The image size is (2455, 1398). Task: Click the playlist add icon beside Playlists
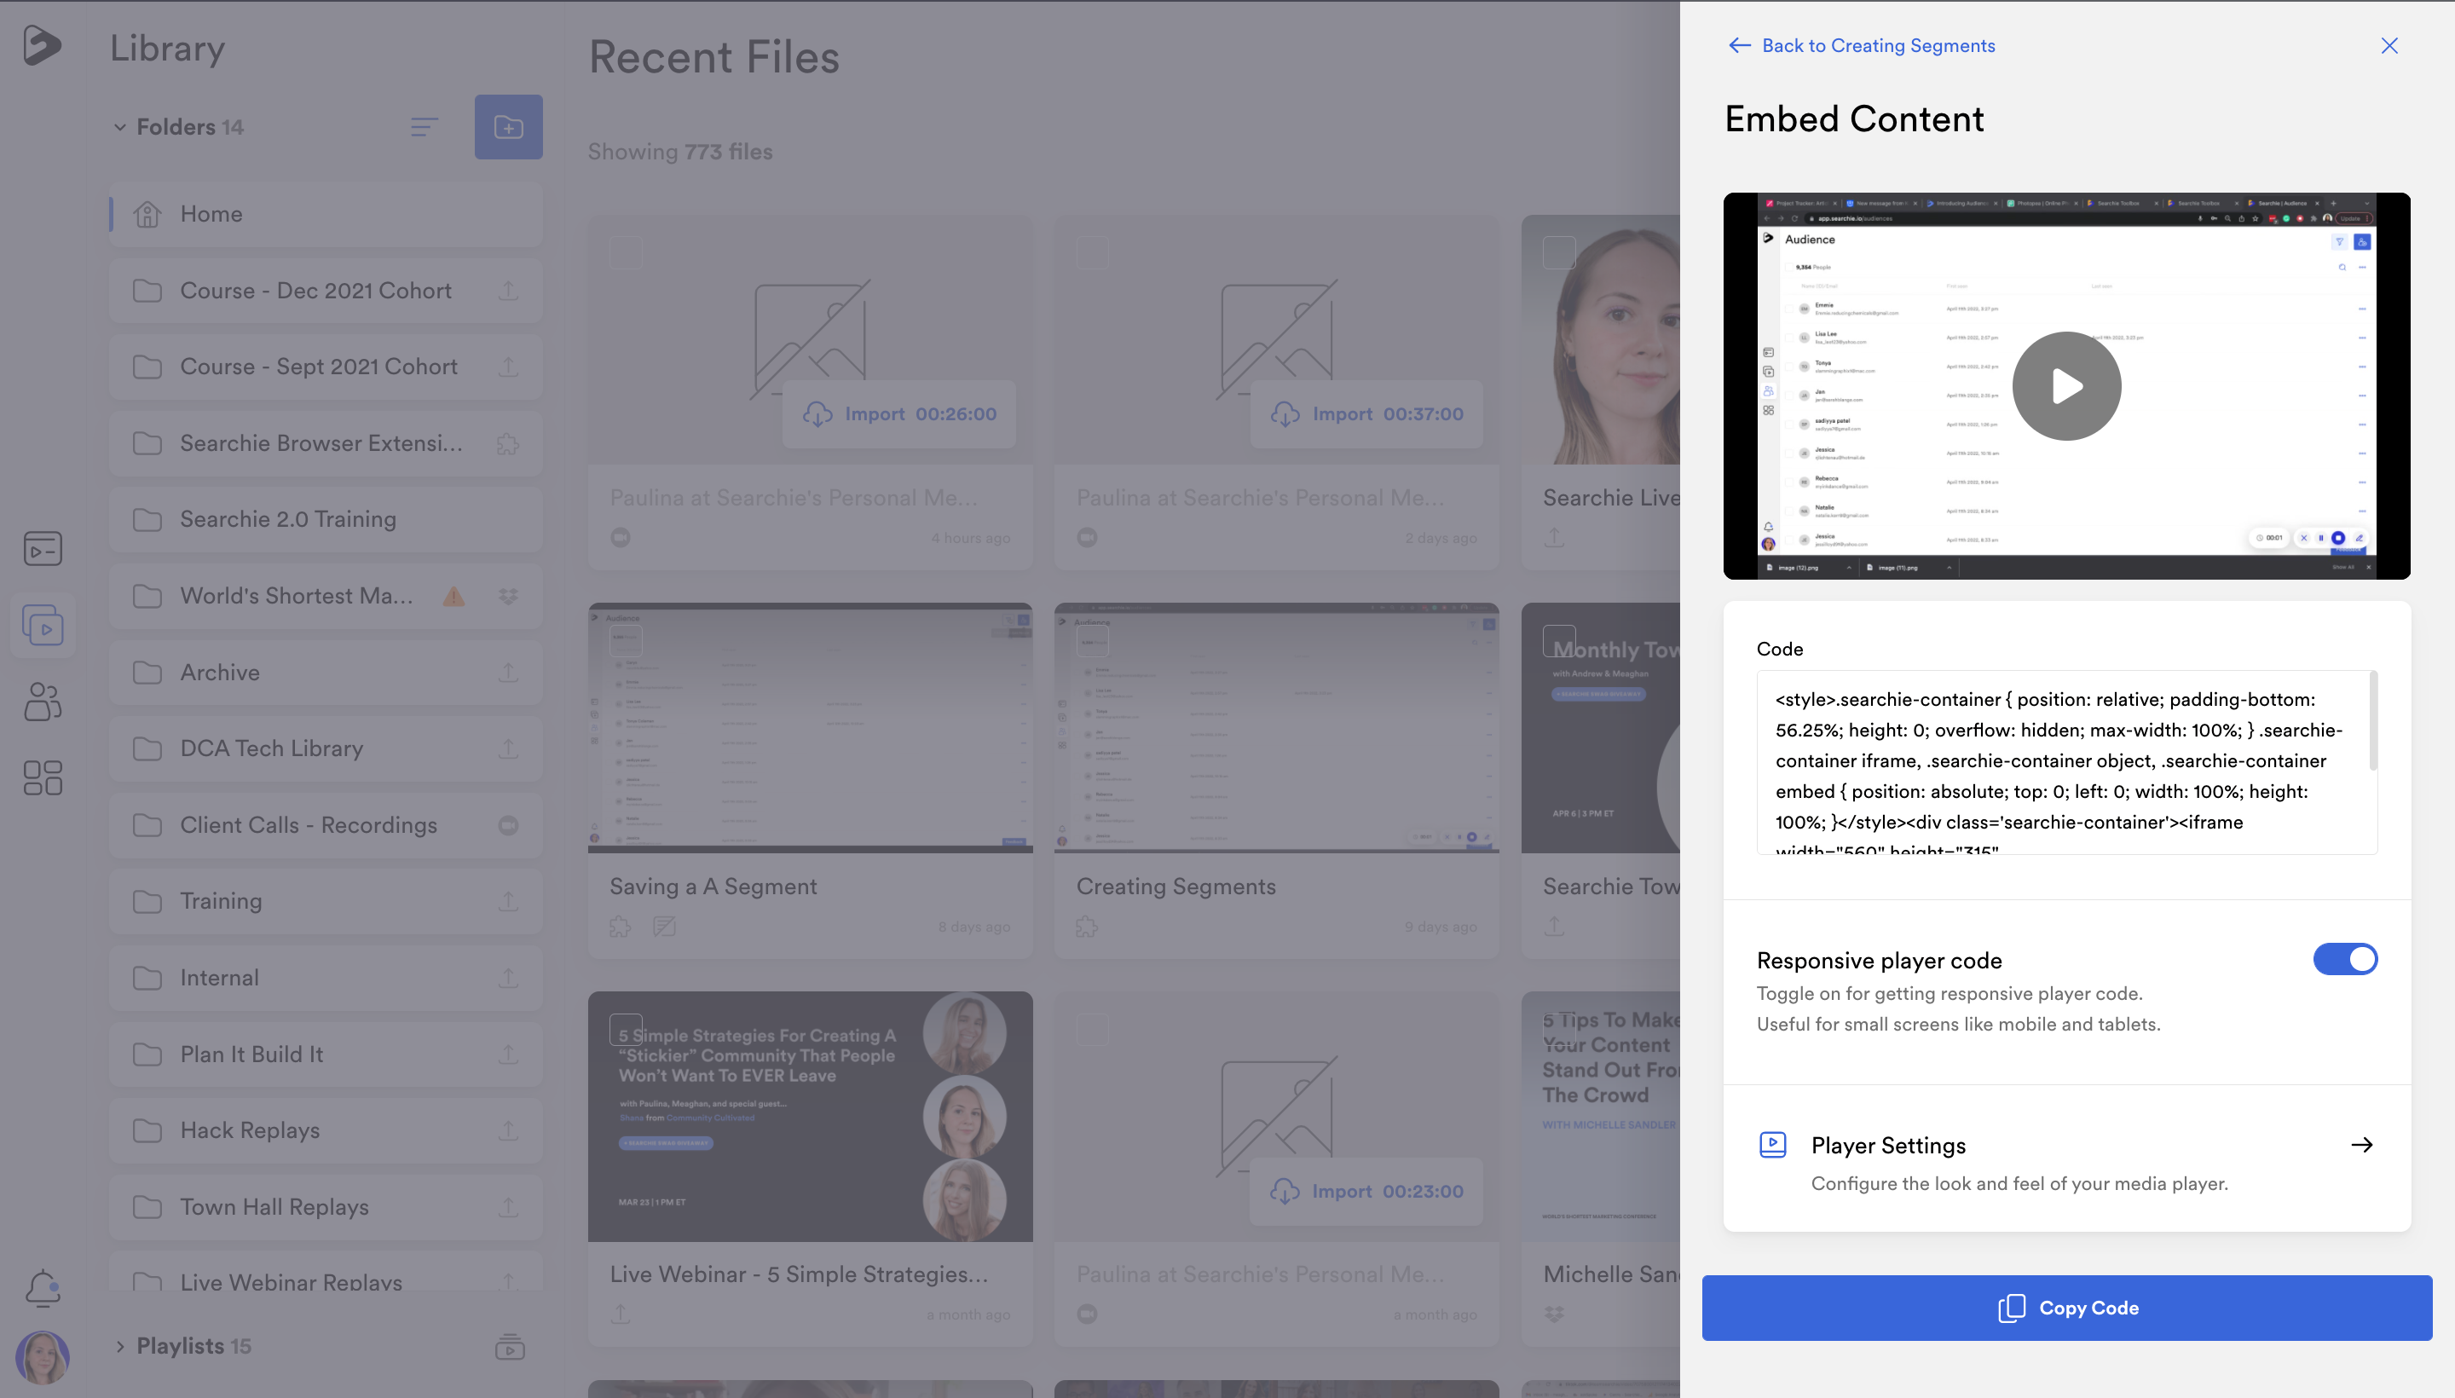coord(509,1347)
